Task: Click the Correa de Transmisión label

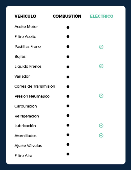Action: click(x=35, y=86)
